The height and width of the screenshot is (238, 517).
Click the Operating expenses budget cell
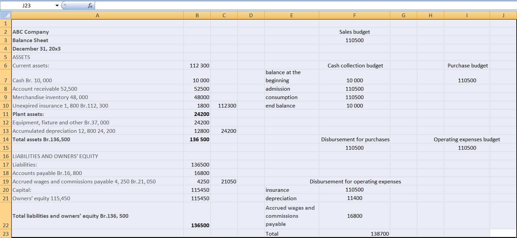(x=467, y=139)
